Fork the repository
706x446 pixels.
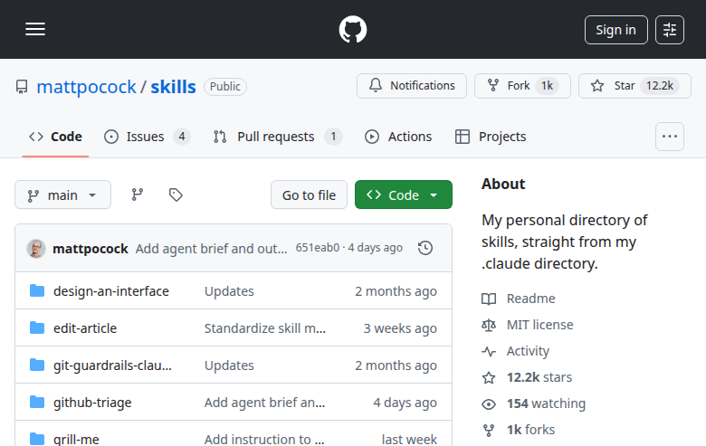point(522,86)
